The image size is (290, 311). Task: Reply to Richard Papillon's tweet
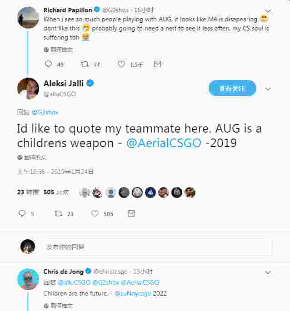(48, 64)
